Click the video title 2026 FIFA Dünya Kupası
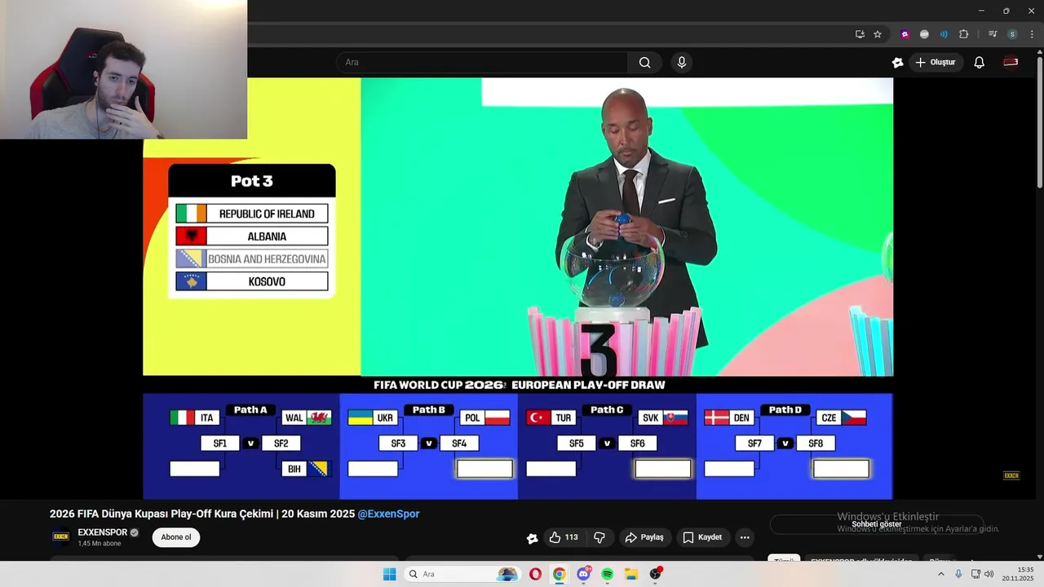1044x587 pixels. tap(202, 514)
